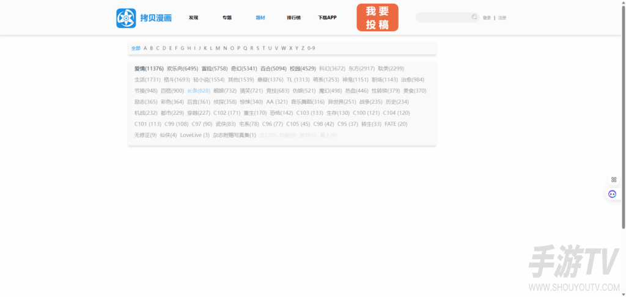
Task: Open the 搞笑(721) tag
Action: [x=251, y=91]
